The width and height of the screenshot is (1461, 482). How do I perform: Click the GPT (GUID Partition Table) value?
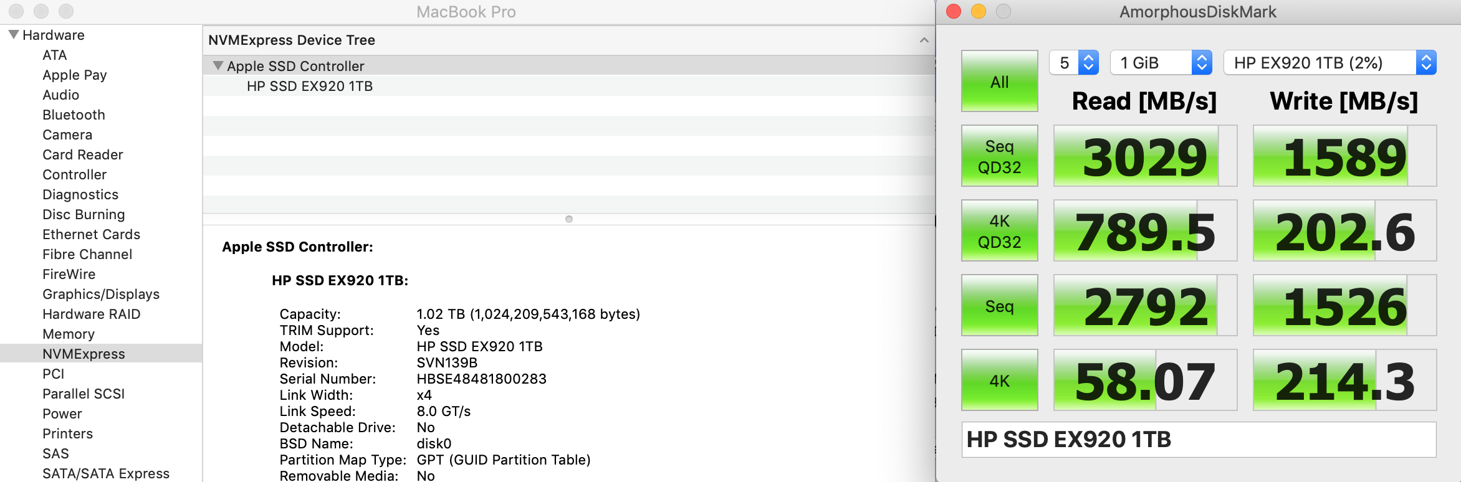pos(504,460)
